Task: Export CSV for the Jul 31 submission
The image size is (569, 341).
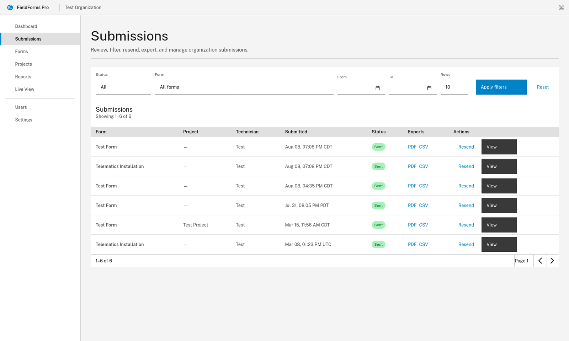Action: tap(424, 206)
